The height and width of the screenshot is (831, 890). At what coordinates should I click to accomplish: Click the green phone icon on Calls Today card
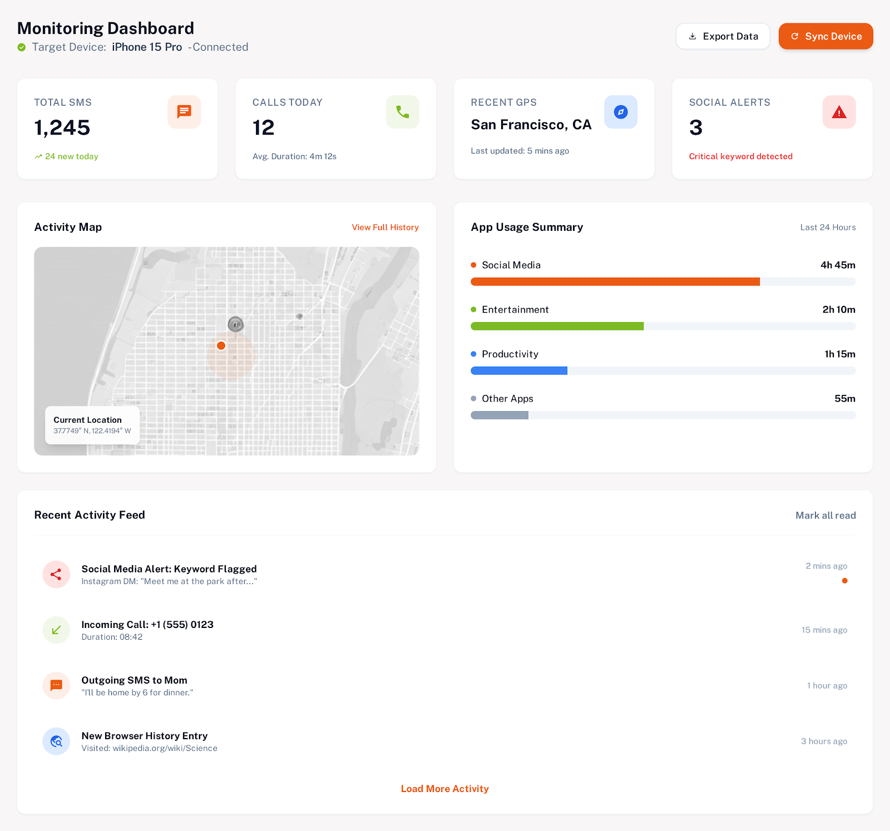402,112
